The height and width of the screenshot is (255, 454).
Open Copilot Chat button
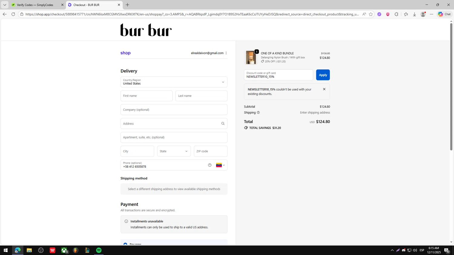click(444, 14)
